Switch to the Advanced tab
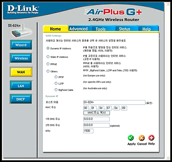The width and height of the screenshot is (172, 162). pos(79,29)
